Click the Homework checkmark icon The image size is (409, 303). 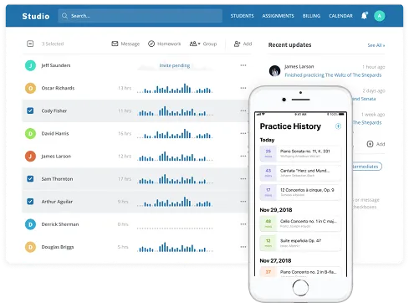(151, 44)
